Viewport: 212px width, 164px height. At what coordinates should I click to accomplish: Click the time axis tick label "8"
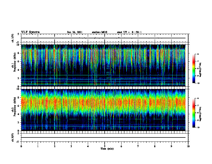coord(155,146)
